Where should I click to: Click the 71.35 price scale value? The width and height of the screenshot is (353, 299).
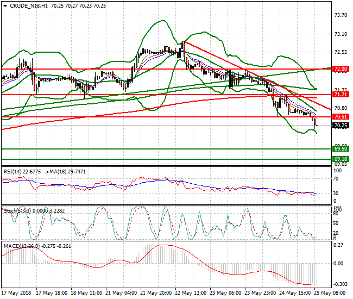[341, 90]
